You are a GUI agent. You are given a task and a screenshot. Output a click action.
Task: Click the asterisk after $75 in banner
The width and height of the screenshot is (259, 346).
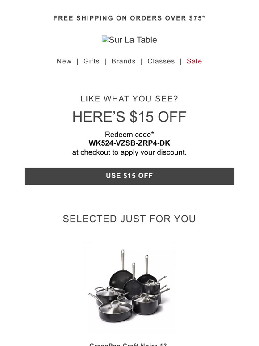204,17
